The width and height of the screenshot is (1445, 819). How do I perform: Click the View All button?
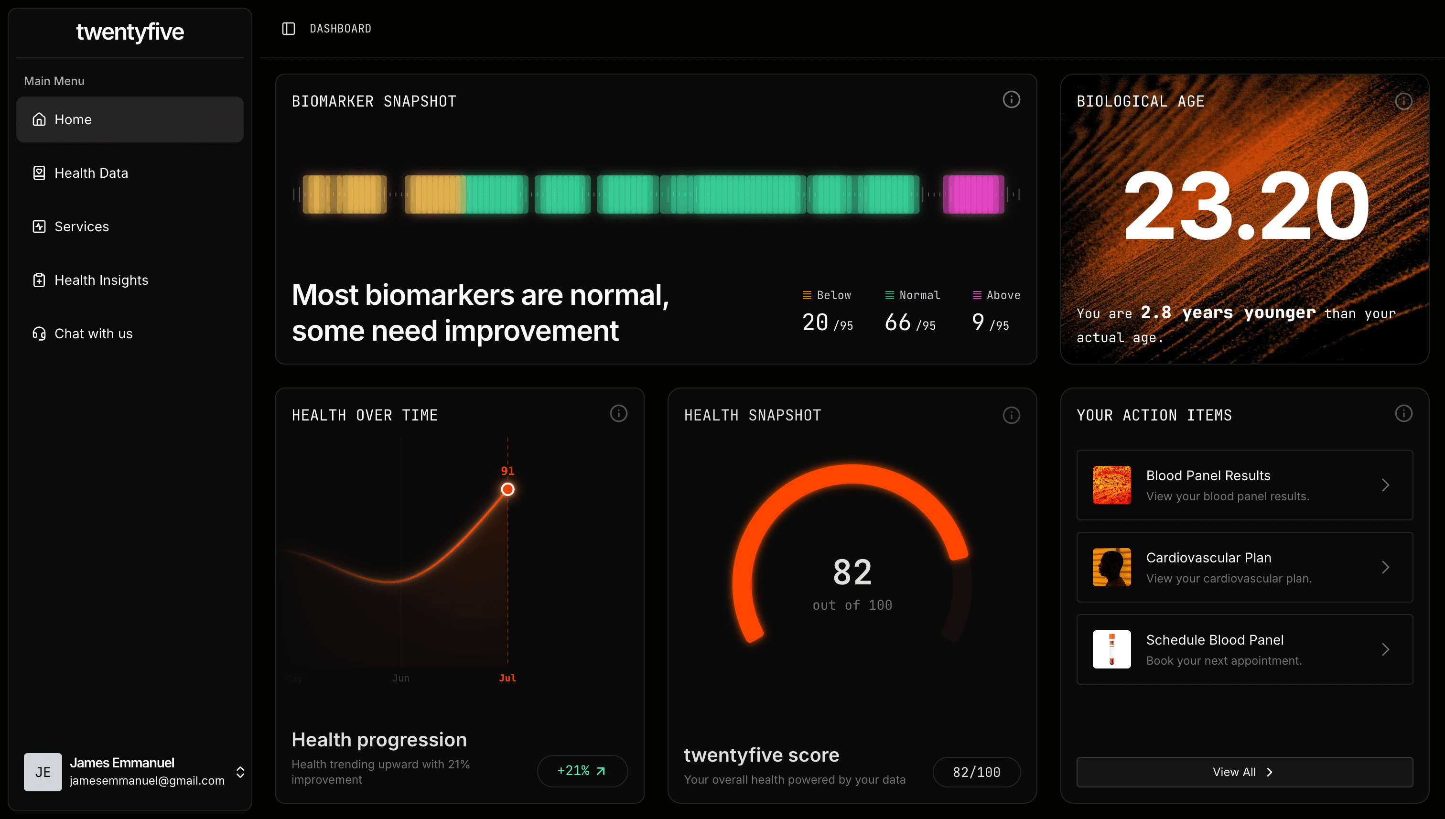pyautogui.click(x=1244, y=772)
